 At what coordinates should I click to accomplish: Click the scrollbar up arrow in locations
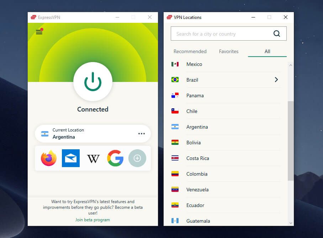(x=291, y=65)
